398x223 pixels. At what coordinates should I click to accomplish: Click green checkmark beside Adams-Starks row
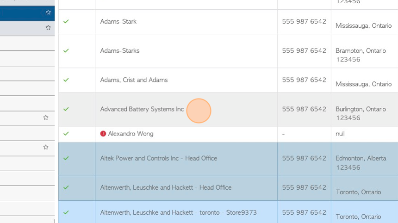66,51
